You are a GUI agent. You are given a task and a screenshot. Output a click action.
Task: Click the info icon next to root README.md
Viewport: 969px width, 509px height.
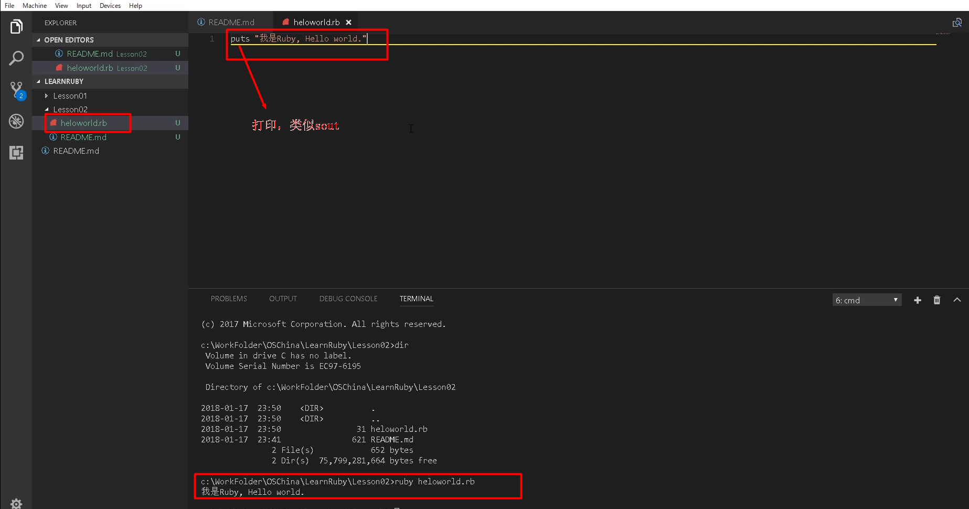pyautogui.click(x=46, y=151)
